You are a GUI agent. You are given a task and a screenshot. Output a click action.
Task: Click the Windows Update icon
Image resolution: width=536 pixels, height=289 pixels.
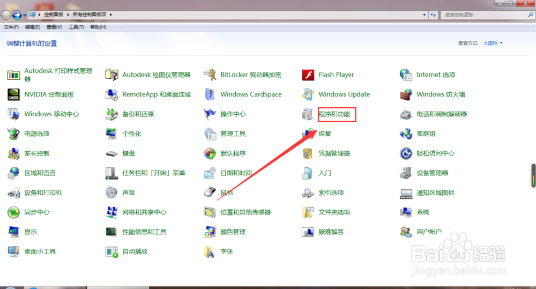(x=308, y=94)
